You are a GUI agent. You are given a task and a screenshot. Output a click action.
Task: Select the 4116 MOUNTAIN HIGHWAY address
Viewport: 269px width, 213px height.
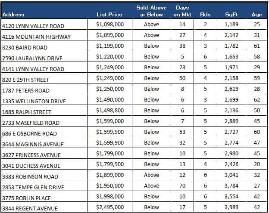(36, 37)
